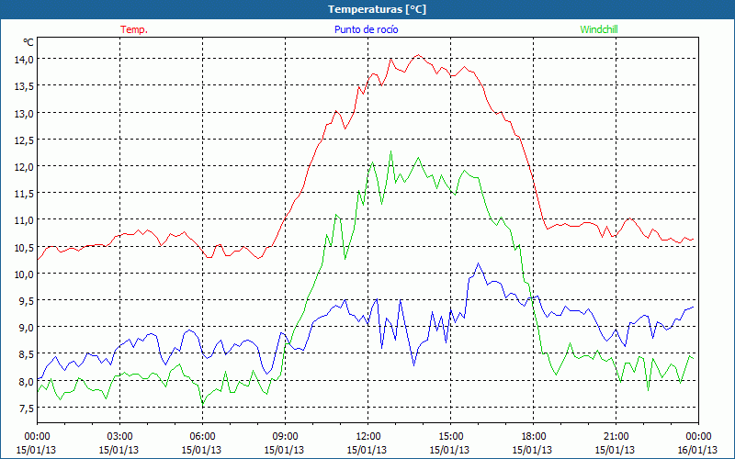Viewport: 735px width, 459px height.
Task: Click the '09:00' time axis label
Action: [x=285, y=437]
